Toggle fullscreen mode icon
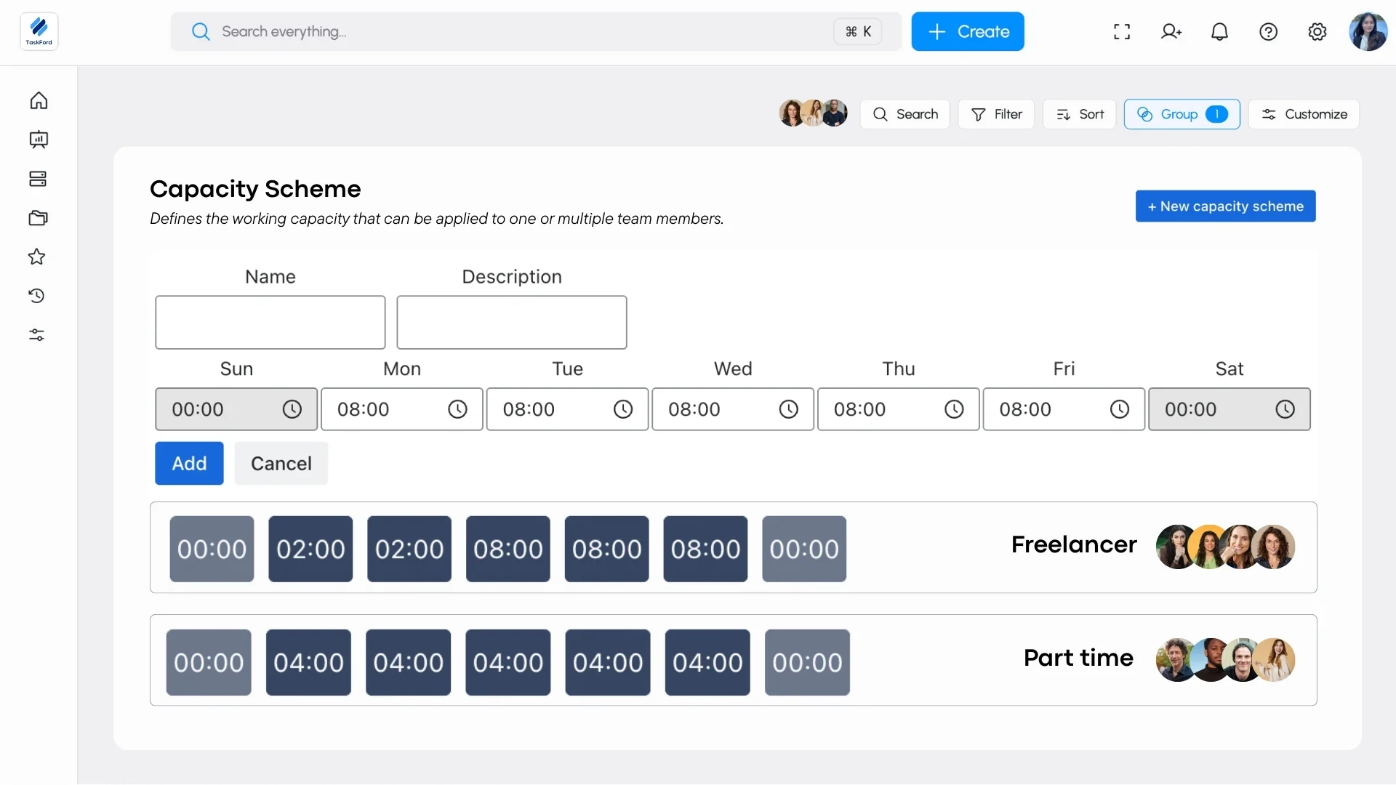Screen dimensions: 1396x785 click(1122, 32)
